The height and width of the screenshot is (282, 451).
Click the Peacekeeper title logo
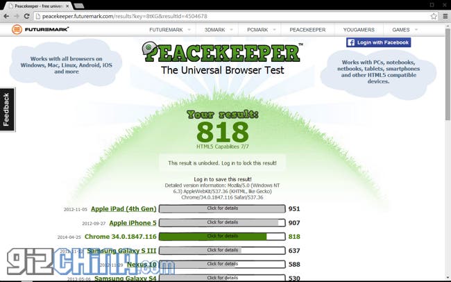point(222,52)
